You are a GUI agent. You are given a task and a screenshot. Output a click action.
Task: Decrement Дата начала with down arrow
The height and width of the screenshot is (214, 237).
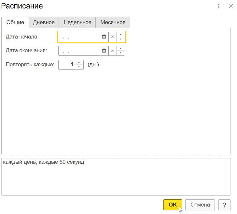tap(120, 39)
